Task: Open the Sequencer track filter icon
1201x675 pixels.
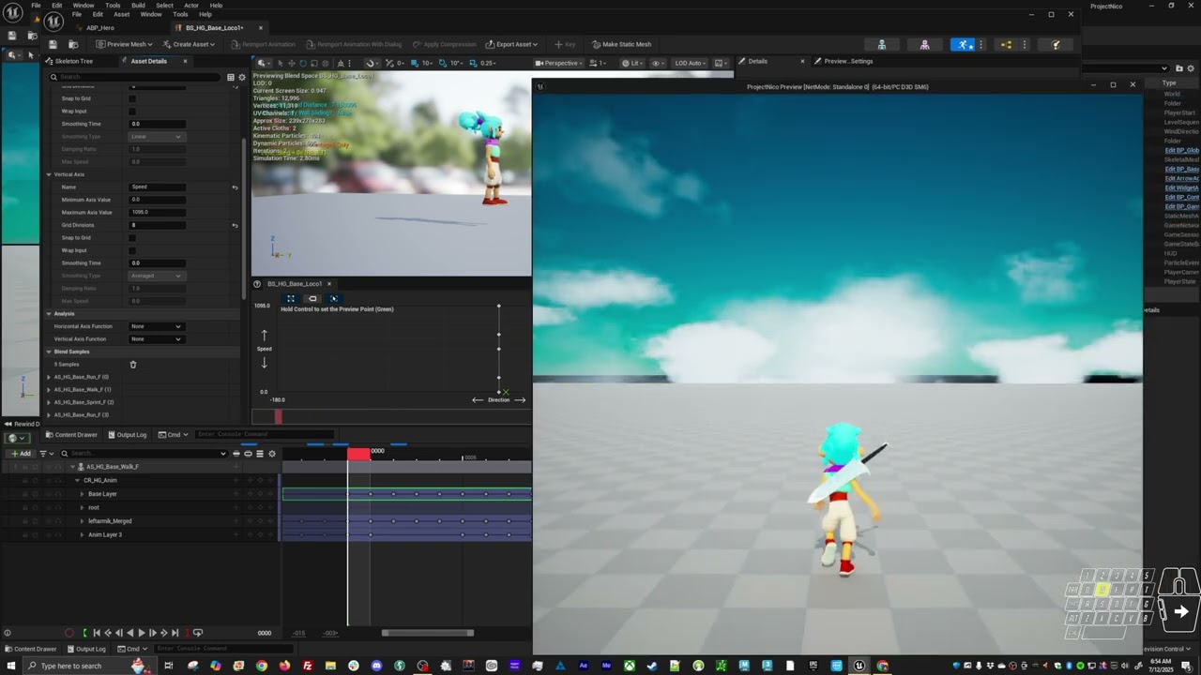Action: 43,454
